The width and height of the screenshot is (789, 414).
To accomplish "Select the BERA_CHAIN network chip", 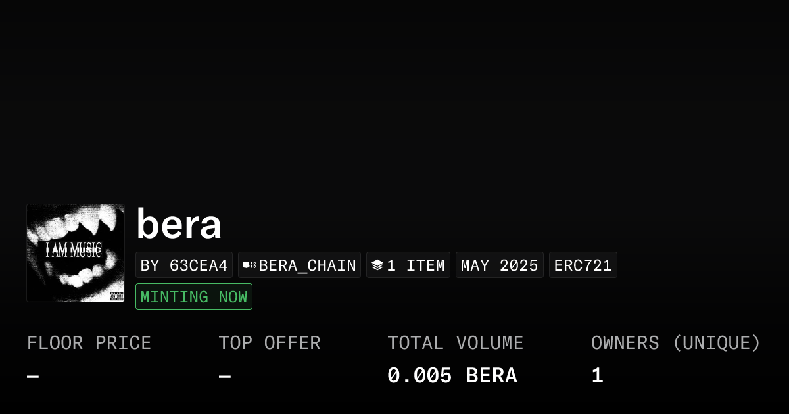I will pyautogui.click(x=299, y=265).
